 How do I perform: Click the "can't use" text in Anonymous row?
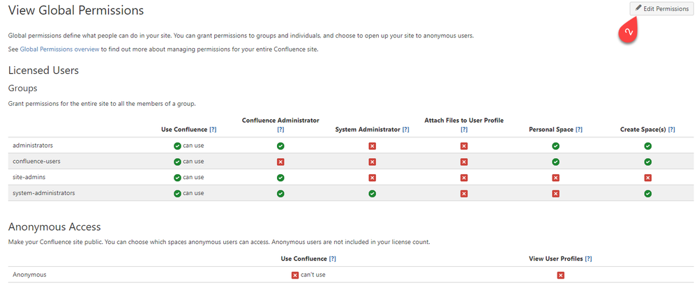coord(313,275)
